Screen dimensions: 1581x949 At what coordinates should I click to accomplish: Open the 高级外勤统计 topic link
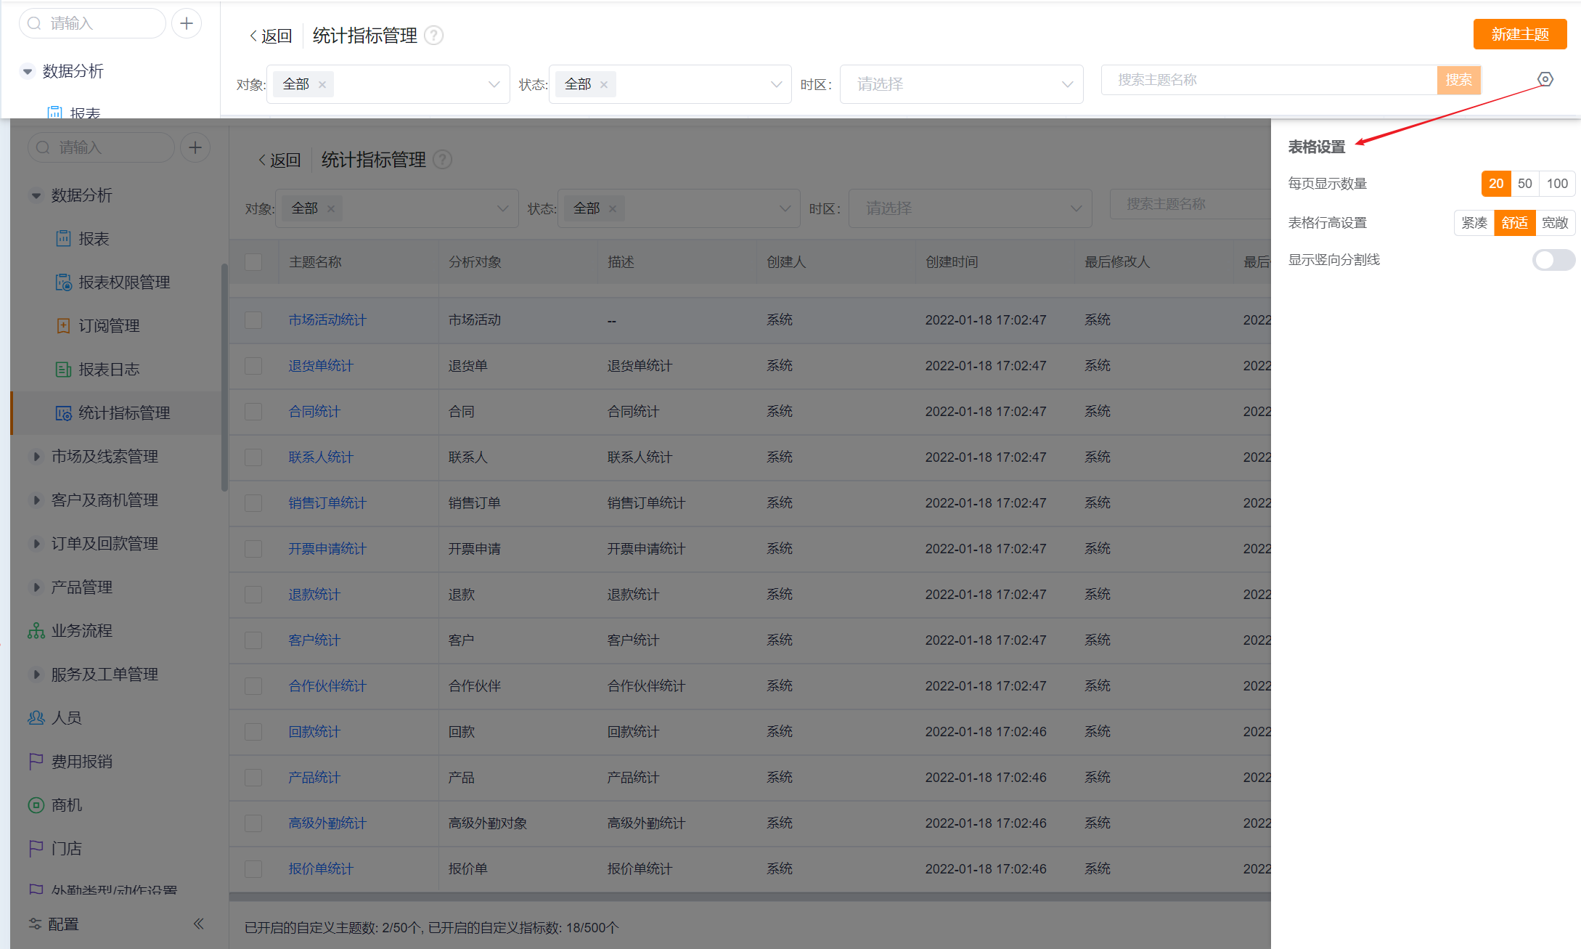click(327, 823)
